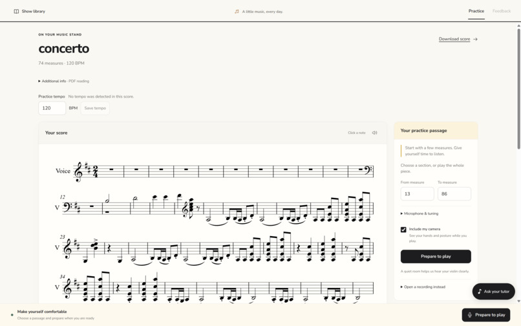Switch to the Feedback tab
Viewport: 521px width, 326px height.
click(502, 11)
